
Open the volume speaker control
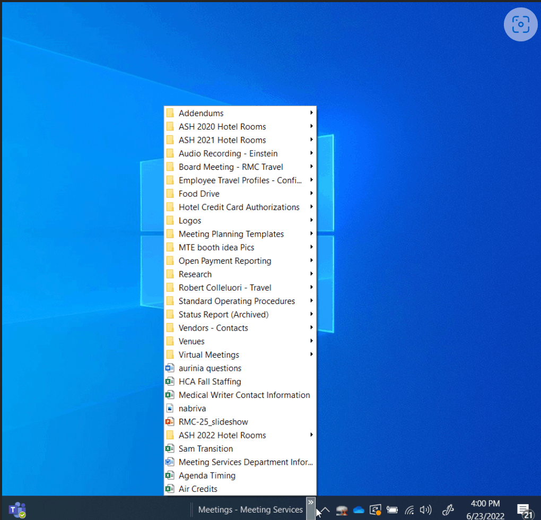[425, 510]
